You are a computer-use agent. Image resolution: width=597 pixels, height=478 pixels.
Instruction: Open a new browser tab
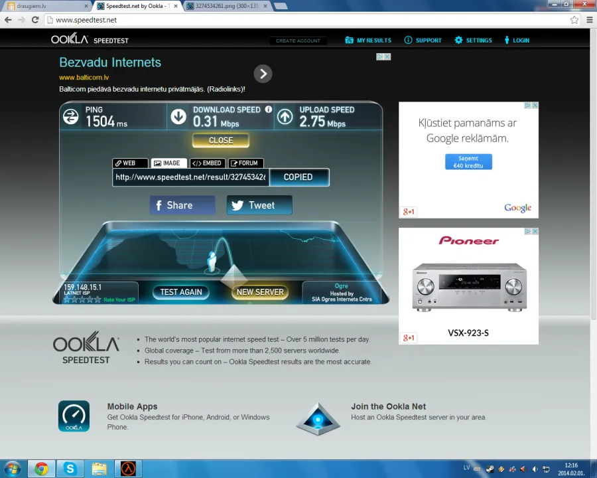pos(281,6)
